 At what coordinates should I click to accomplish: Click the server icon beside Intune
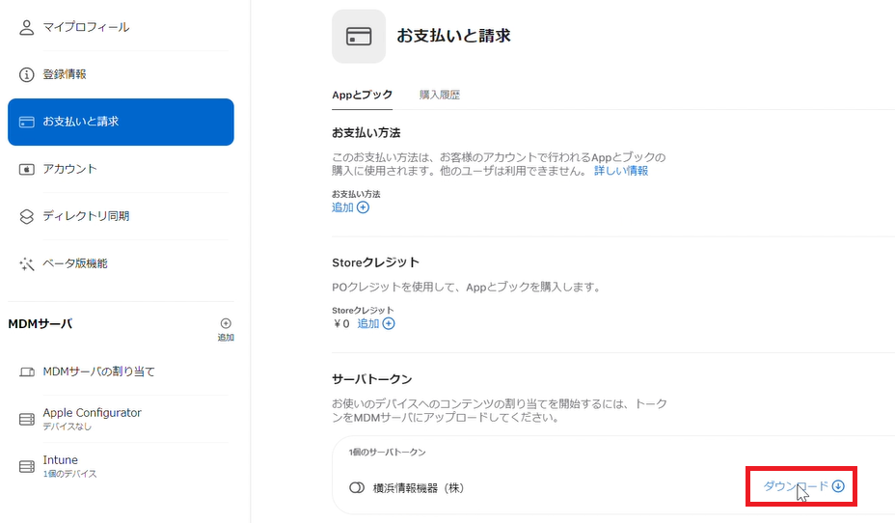(26, 467)
